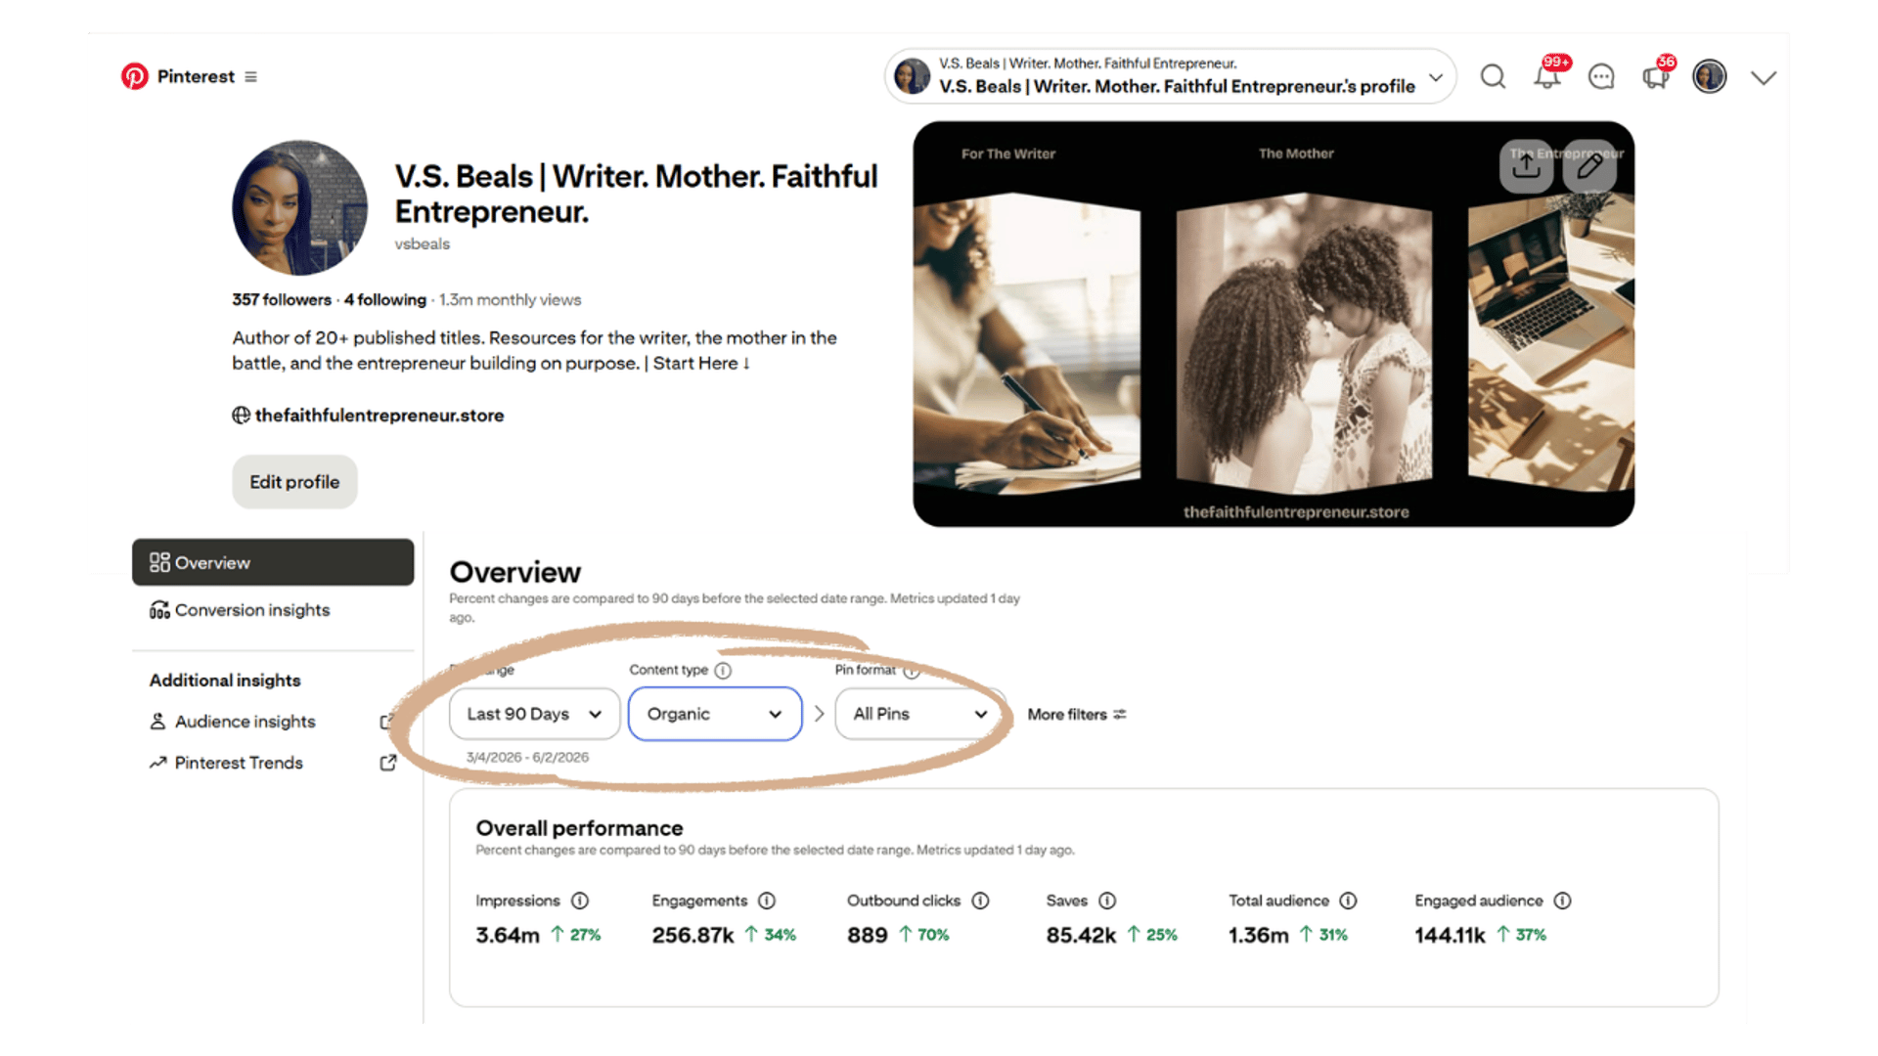The height and width of the screenshot is (1056, 1878).
Task: Open the search magnifier icon
Action: (1493, 76)
